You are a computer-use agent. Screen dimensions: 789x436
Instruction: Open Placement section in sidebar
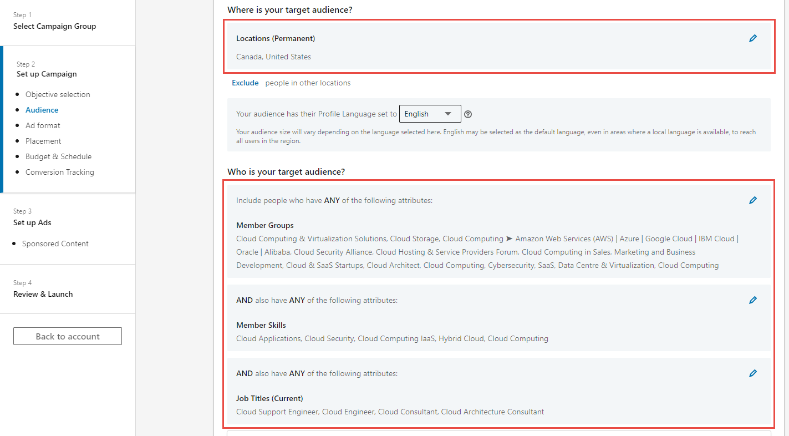(43, 141)
